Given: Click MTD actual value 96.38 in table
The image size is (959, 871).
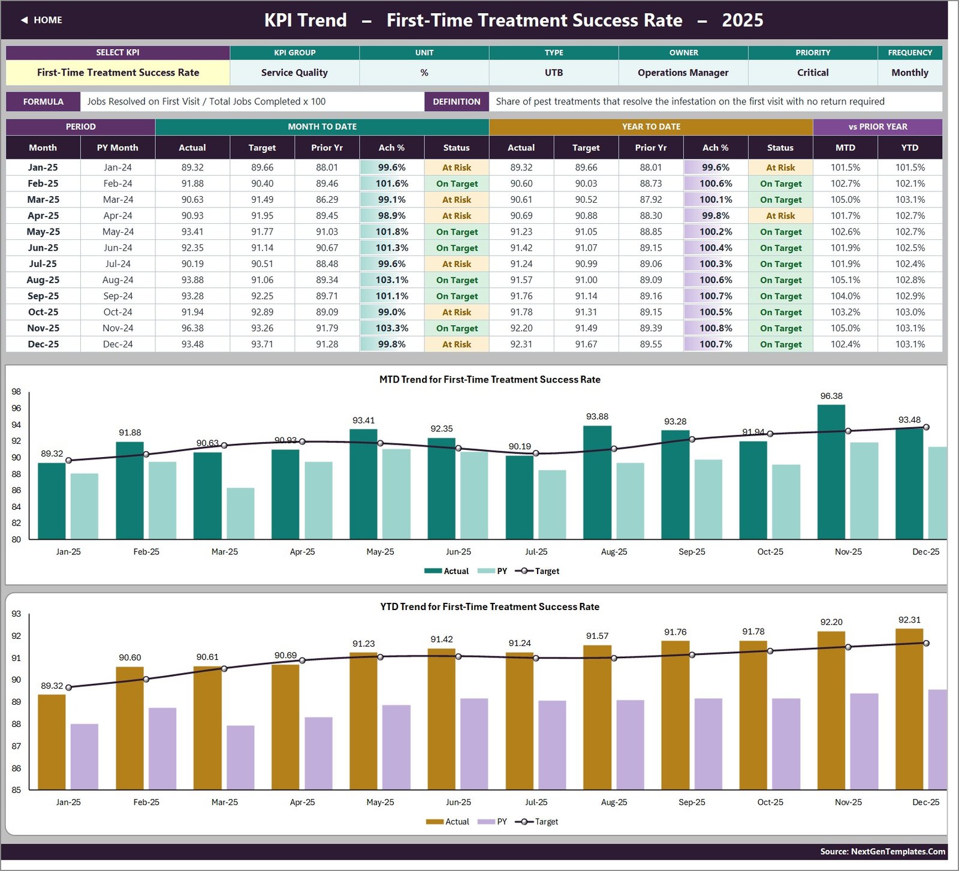Looking at the screenshot, I should (x=192, y=328).
